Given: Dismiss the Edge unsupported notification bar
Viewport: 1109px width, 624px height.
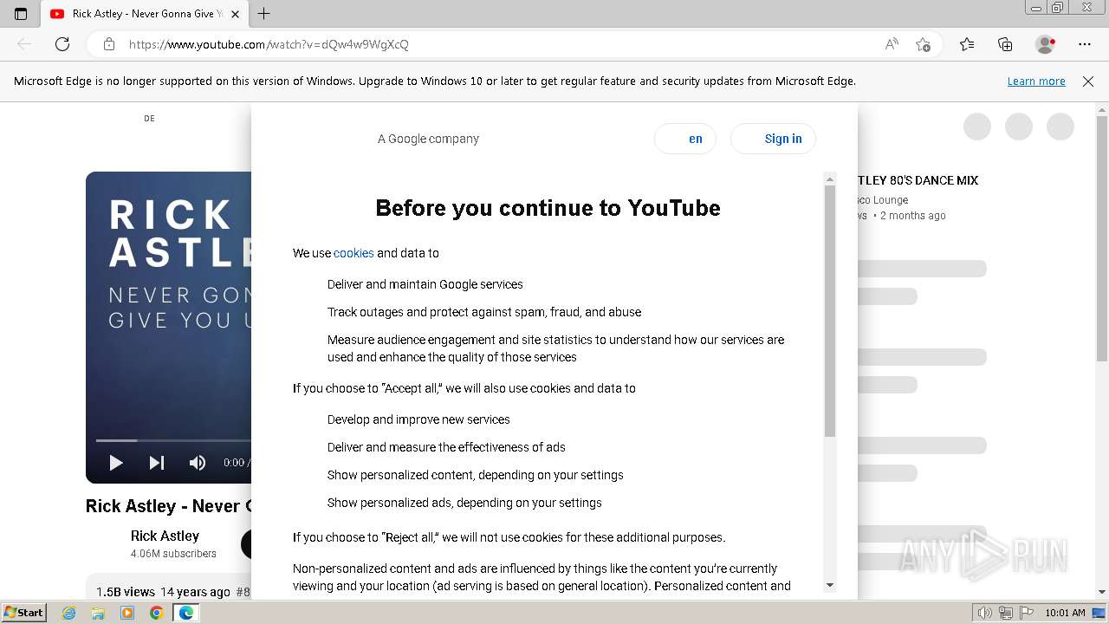Looking at the screenshot, I should click(1088, 81).
